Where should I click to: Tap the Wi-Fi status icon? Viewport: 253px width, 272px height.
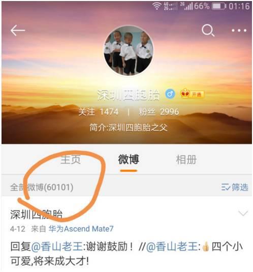click(x=156, y=6)
